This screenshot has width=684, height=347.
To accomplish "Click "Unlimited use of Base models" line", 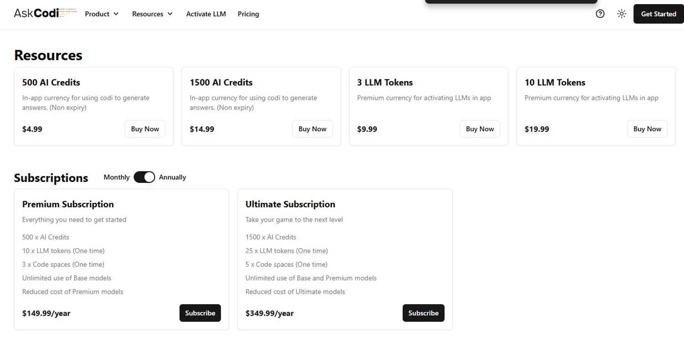I will 67,278.
